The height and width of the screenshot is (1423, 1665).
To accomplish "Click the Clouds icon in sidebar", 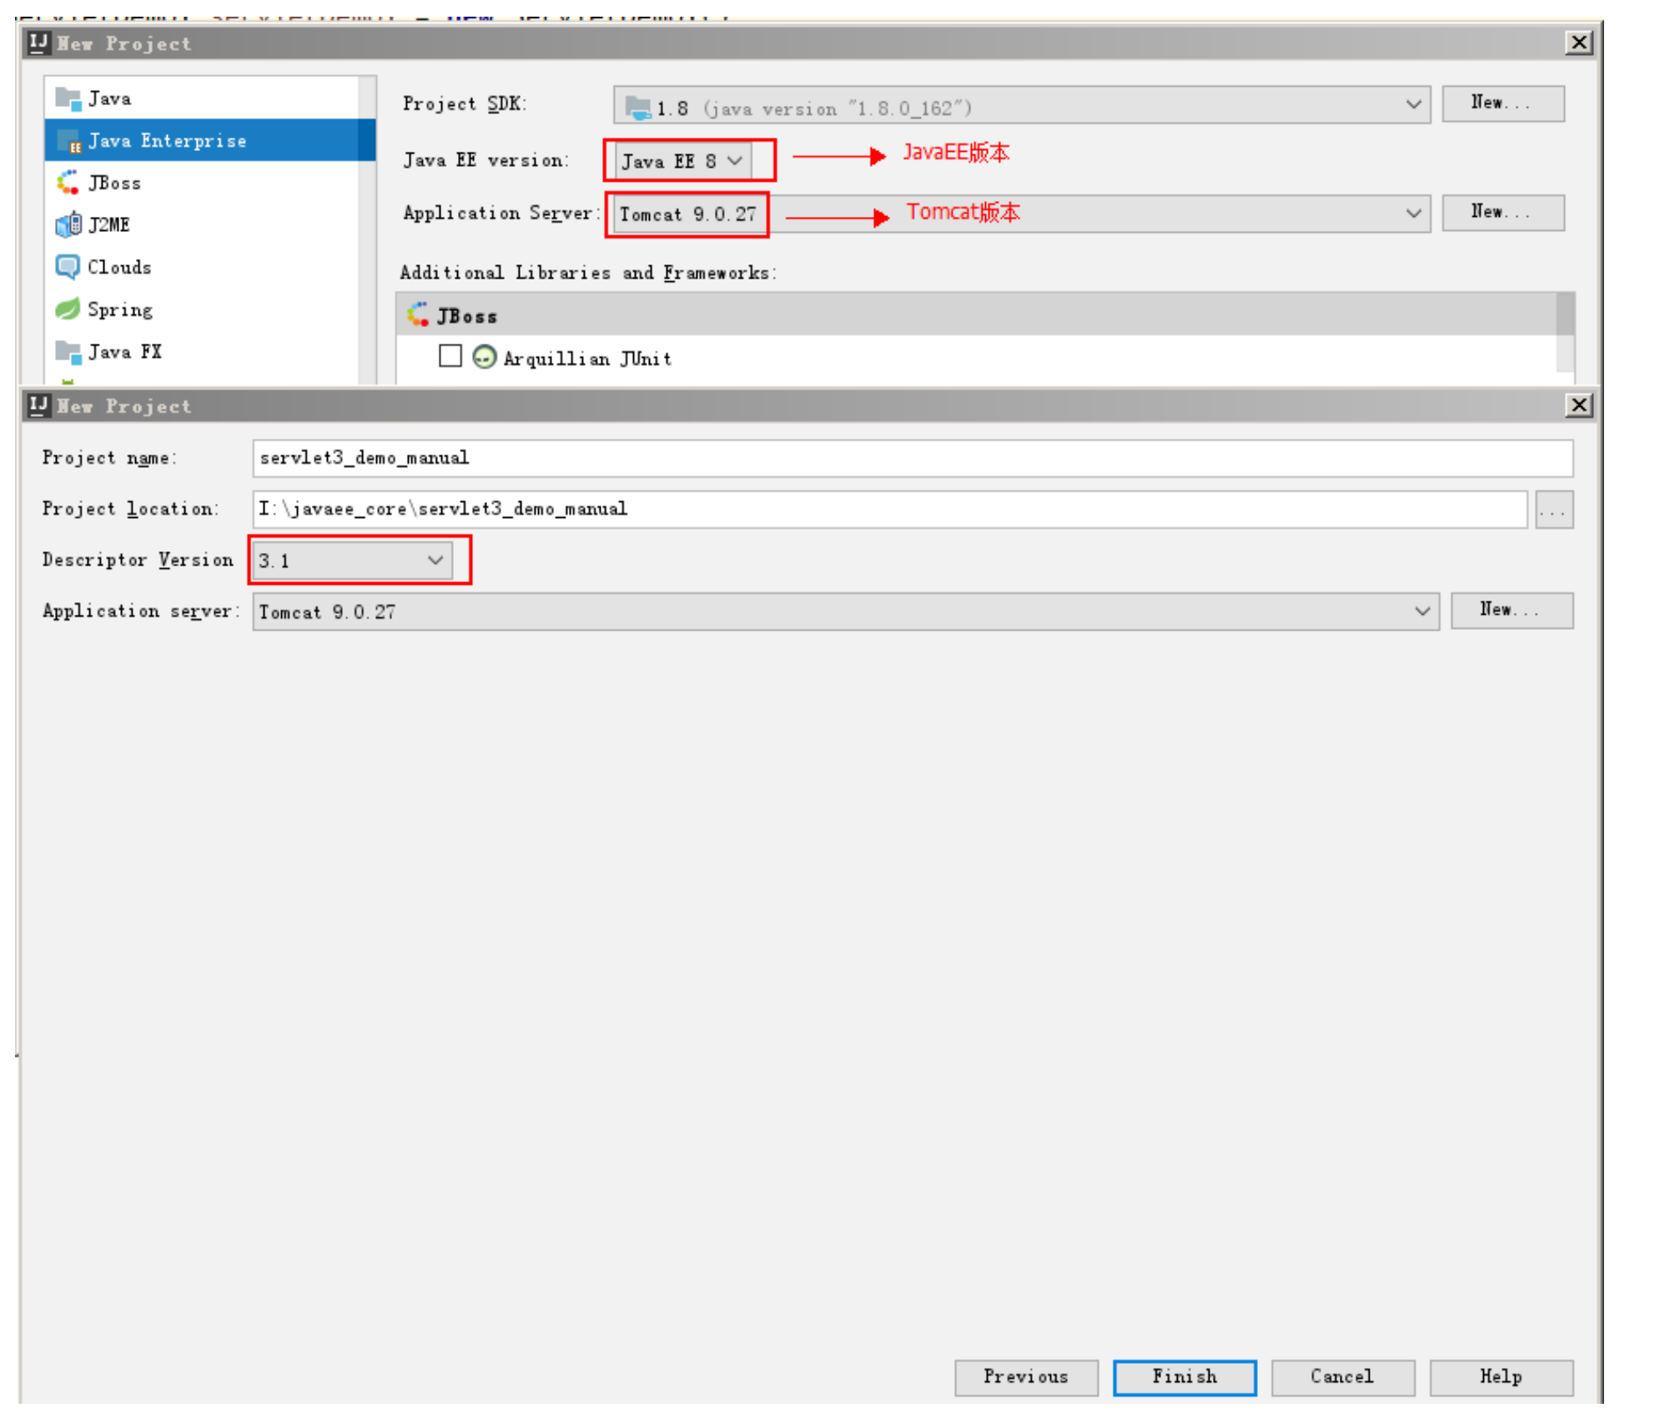I will pos(68,267).
